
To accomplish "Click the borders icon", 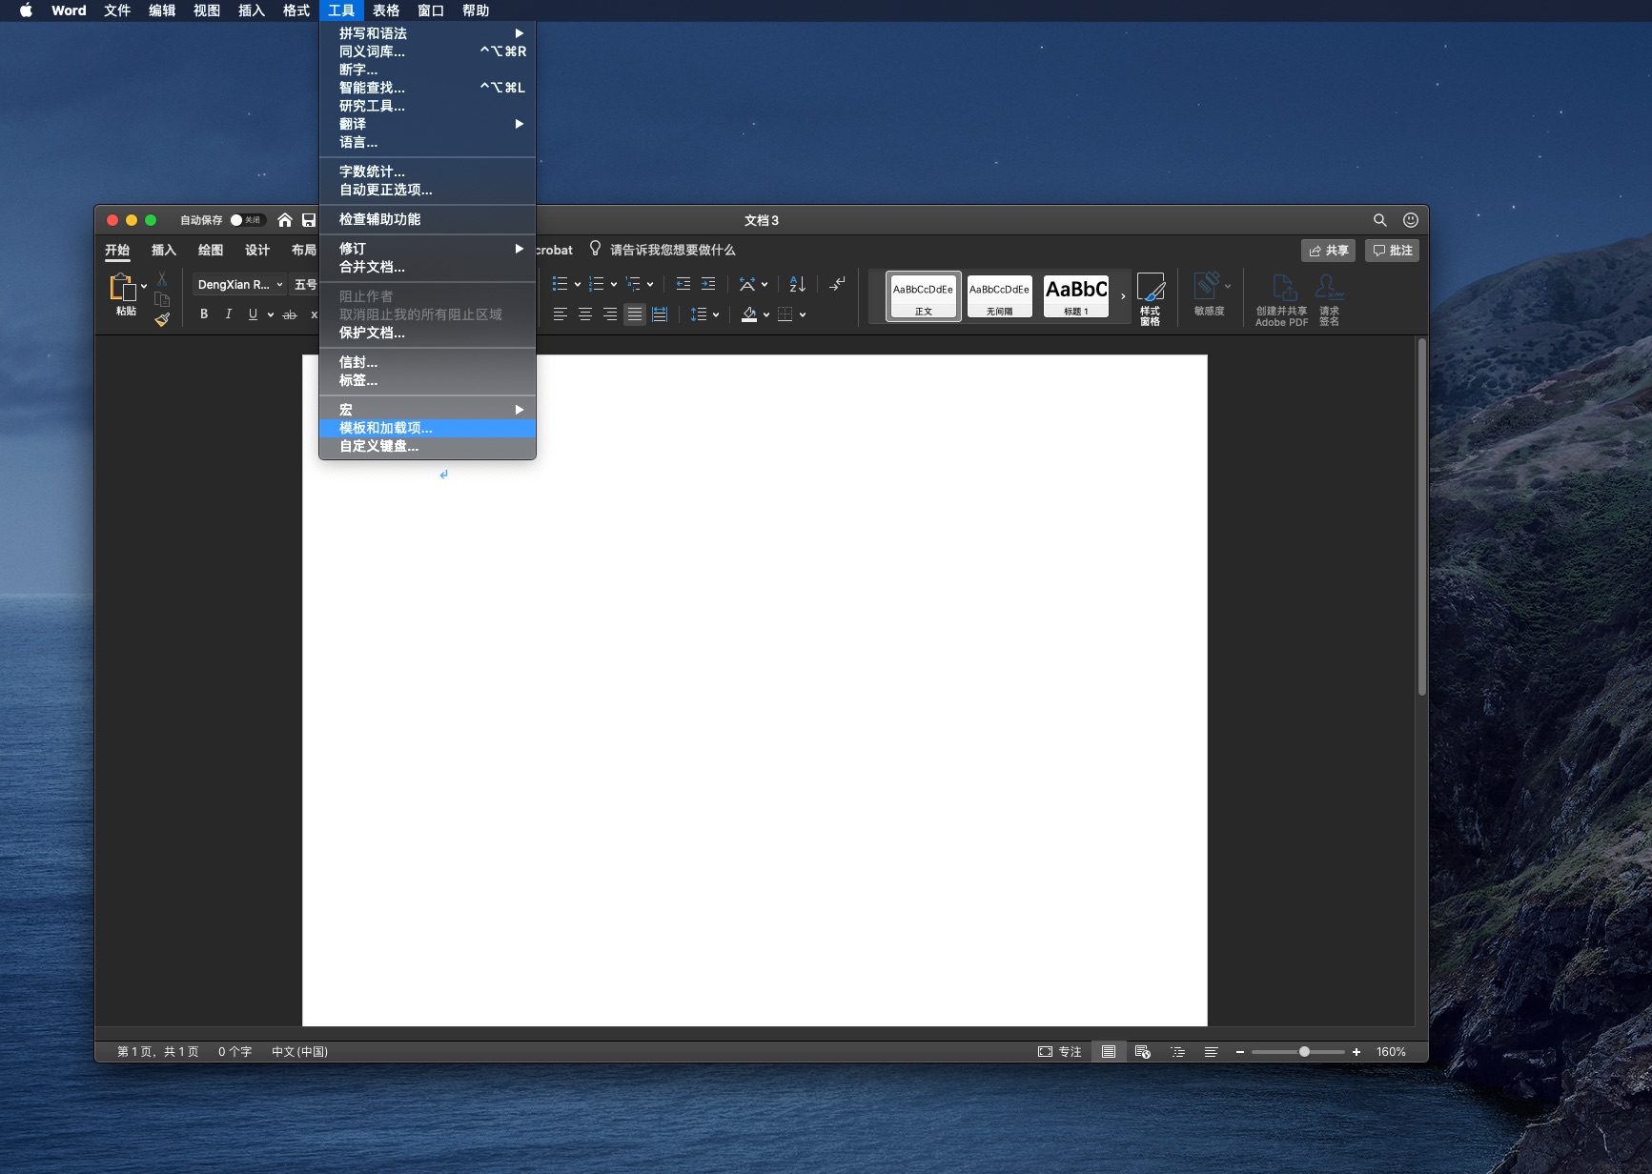I will tap(785, 314).
